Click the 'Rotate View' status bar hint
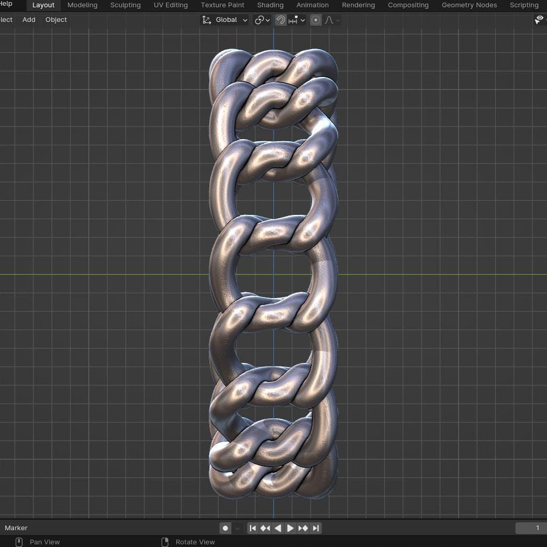547x547 pixels. (195, 542)
